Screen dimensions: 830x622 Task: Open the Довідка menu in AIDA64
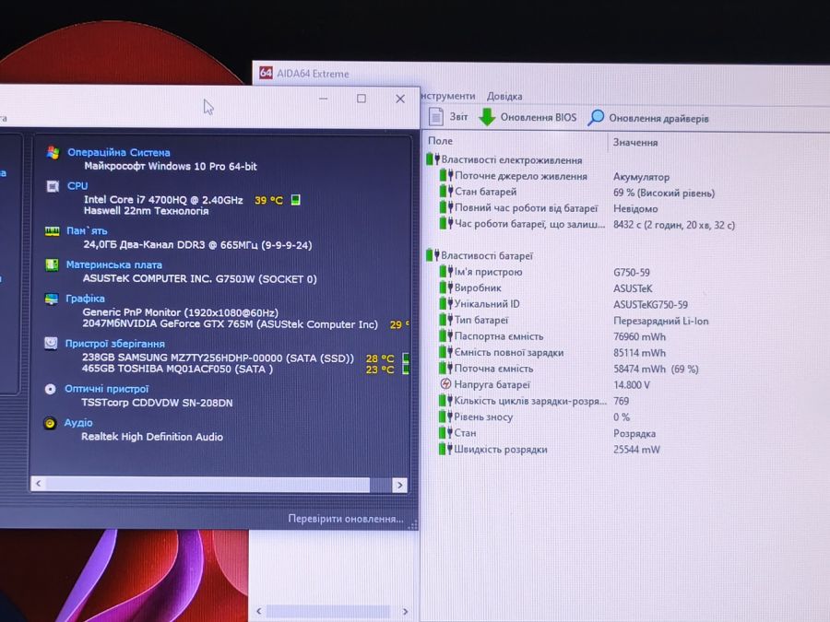coord(504,96)
